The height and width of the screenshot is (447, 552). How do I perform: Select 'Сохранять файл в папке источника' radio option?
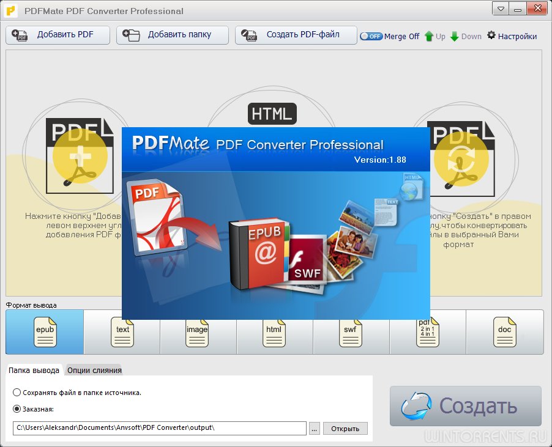coord(17,393)
